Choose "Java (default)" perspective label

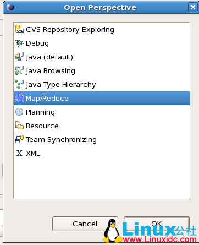coord(49,57)
